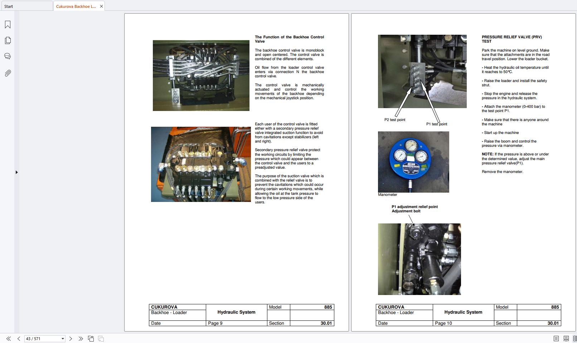577x343 pixels.
Task: Open the page number dropdown arrow
Action: (63, 339)
